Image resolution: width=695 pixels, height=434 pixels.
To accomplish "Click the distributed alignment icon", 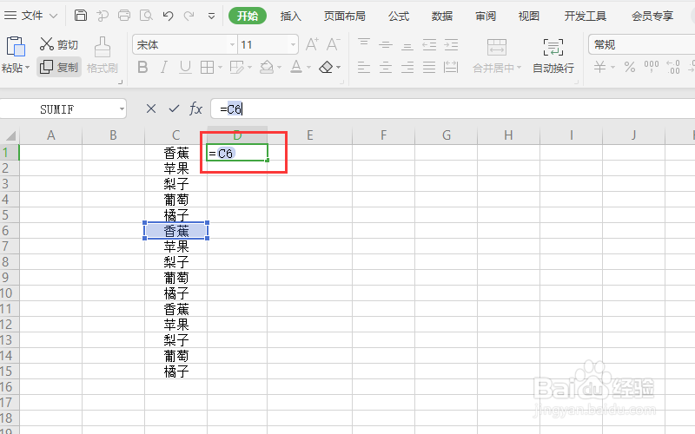I will (451, 68).
